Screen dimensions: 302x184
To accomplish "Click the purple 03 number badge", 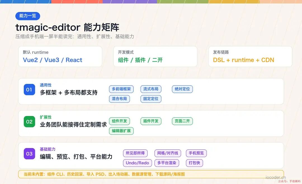I will click(x=29, y=154).
